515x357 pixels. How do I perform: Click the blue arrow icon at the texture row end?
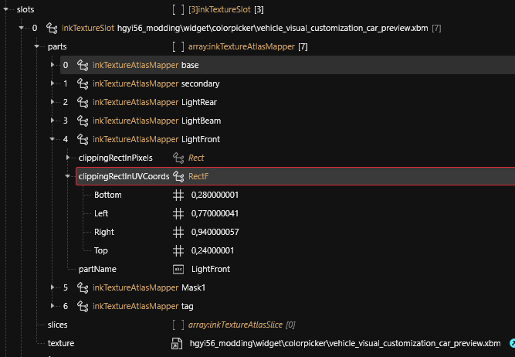(x=510, y=343)
